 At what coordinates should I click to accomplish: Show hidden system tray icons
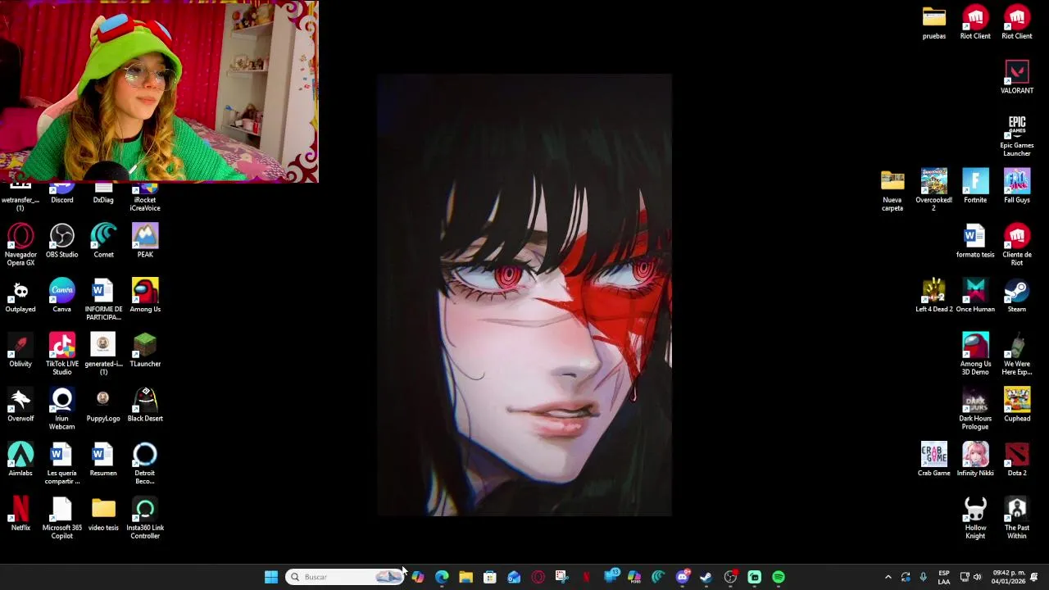coord(888,577)
